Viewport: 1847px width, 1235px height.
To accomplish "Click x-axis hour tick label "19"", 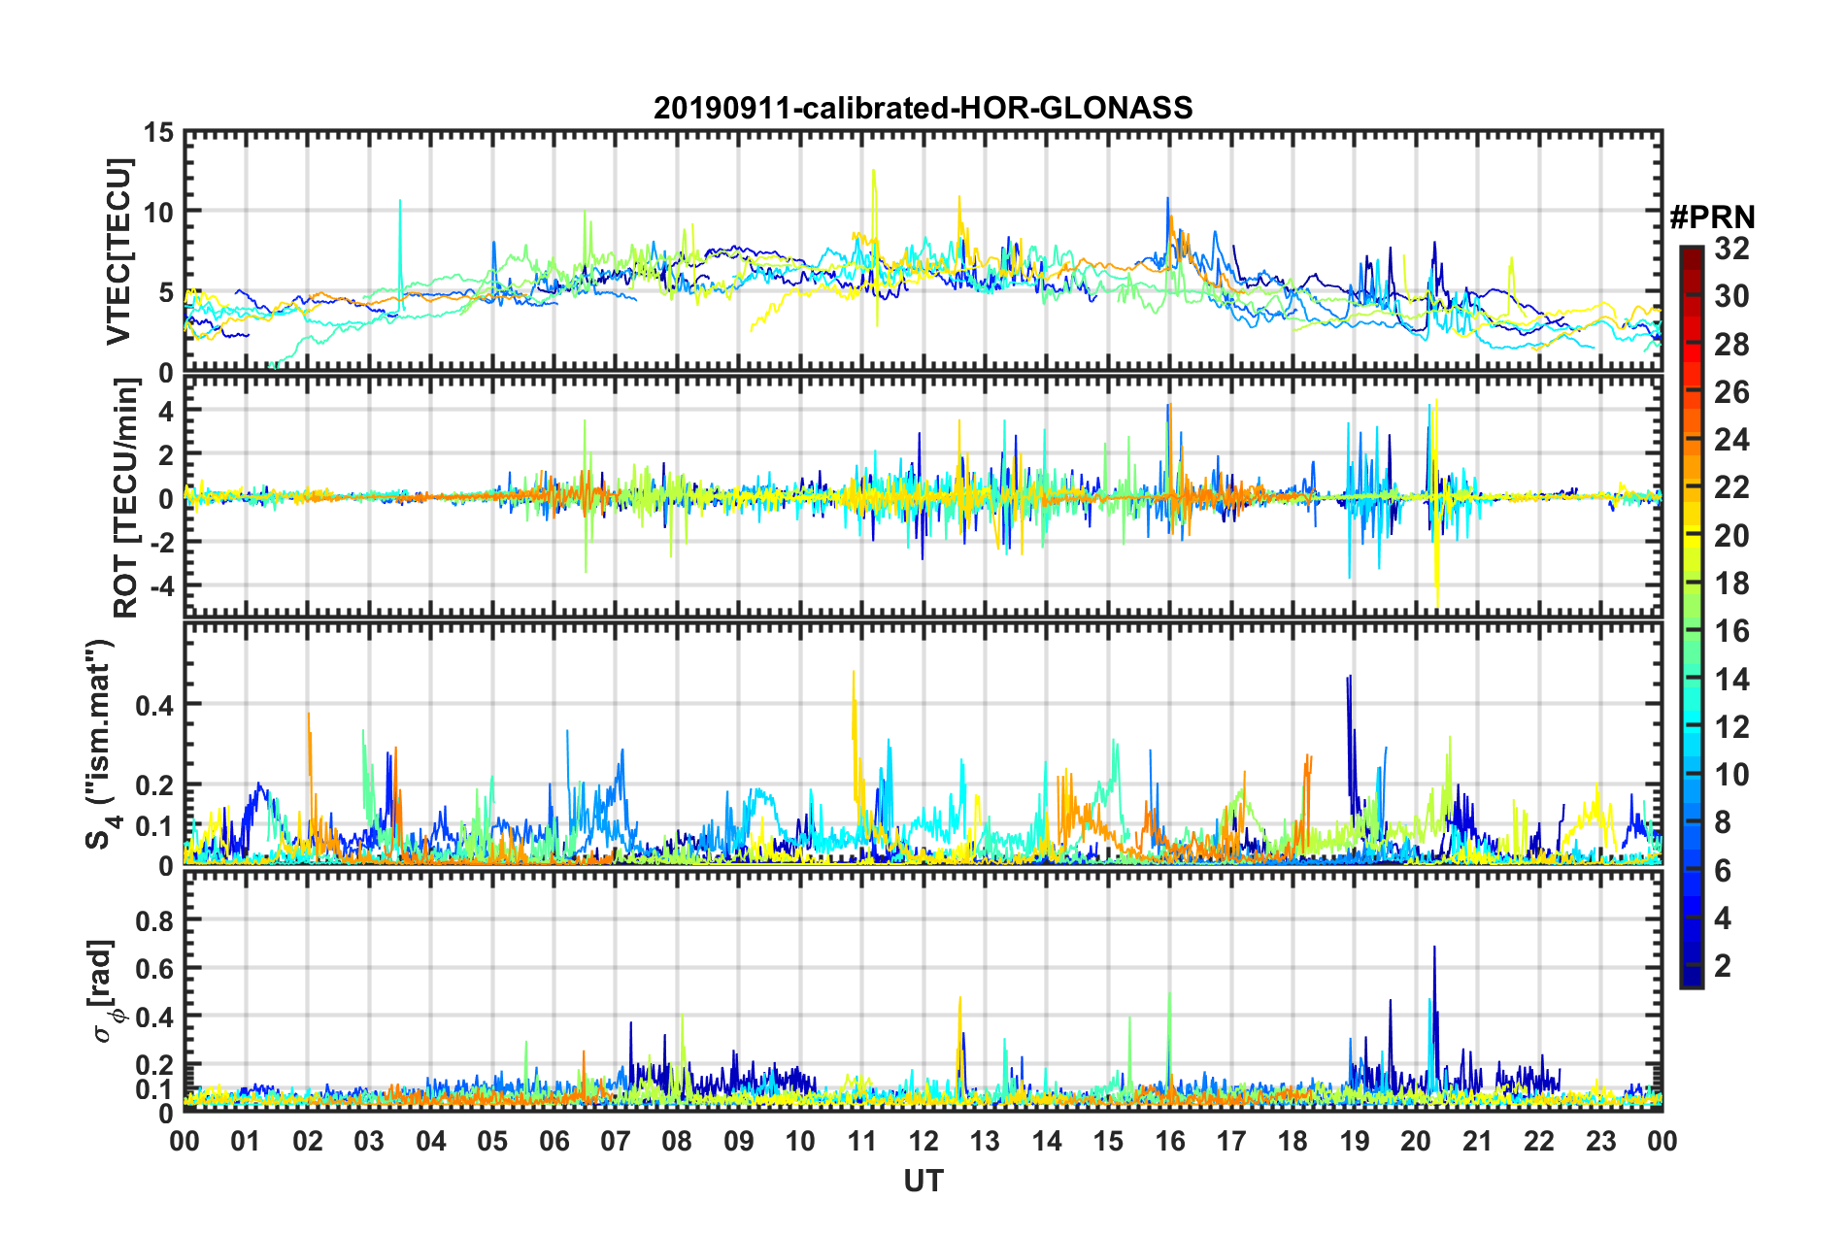I will [x=1354, y=1141].
